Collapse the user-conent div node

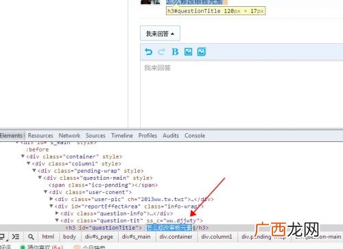point(45,191)
